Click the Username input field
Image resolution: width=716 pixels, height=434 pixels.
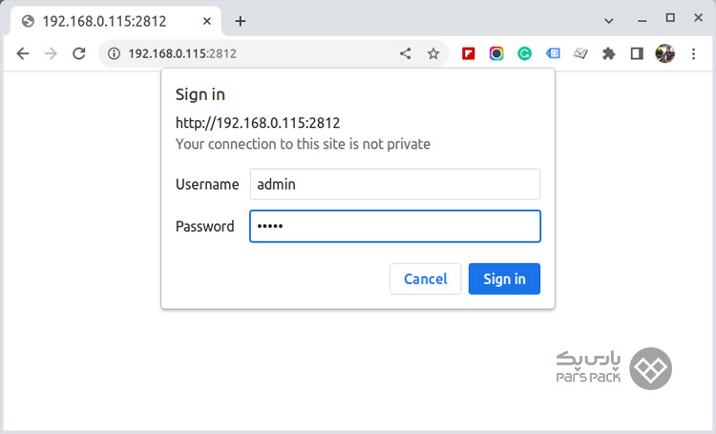[x=395, y=184]
